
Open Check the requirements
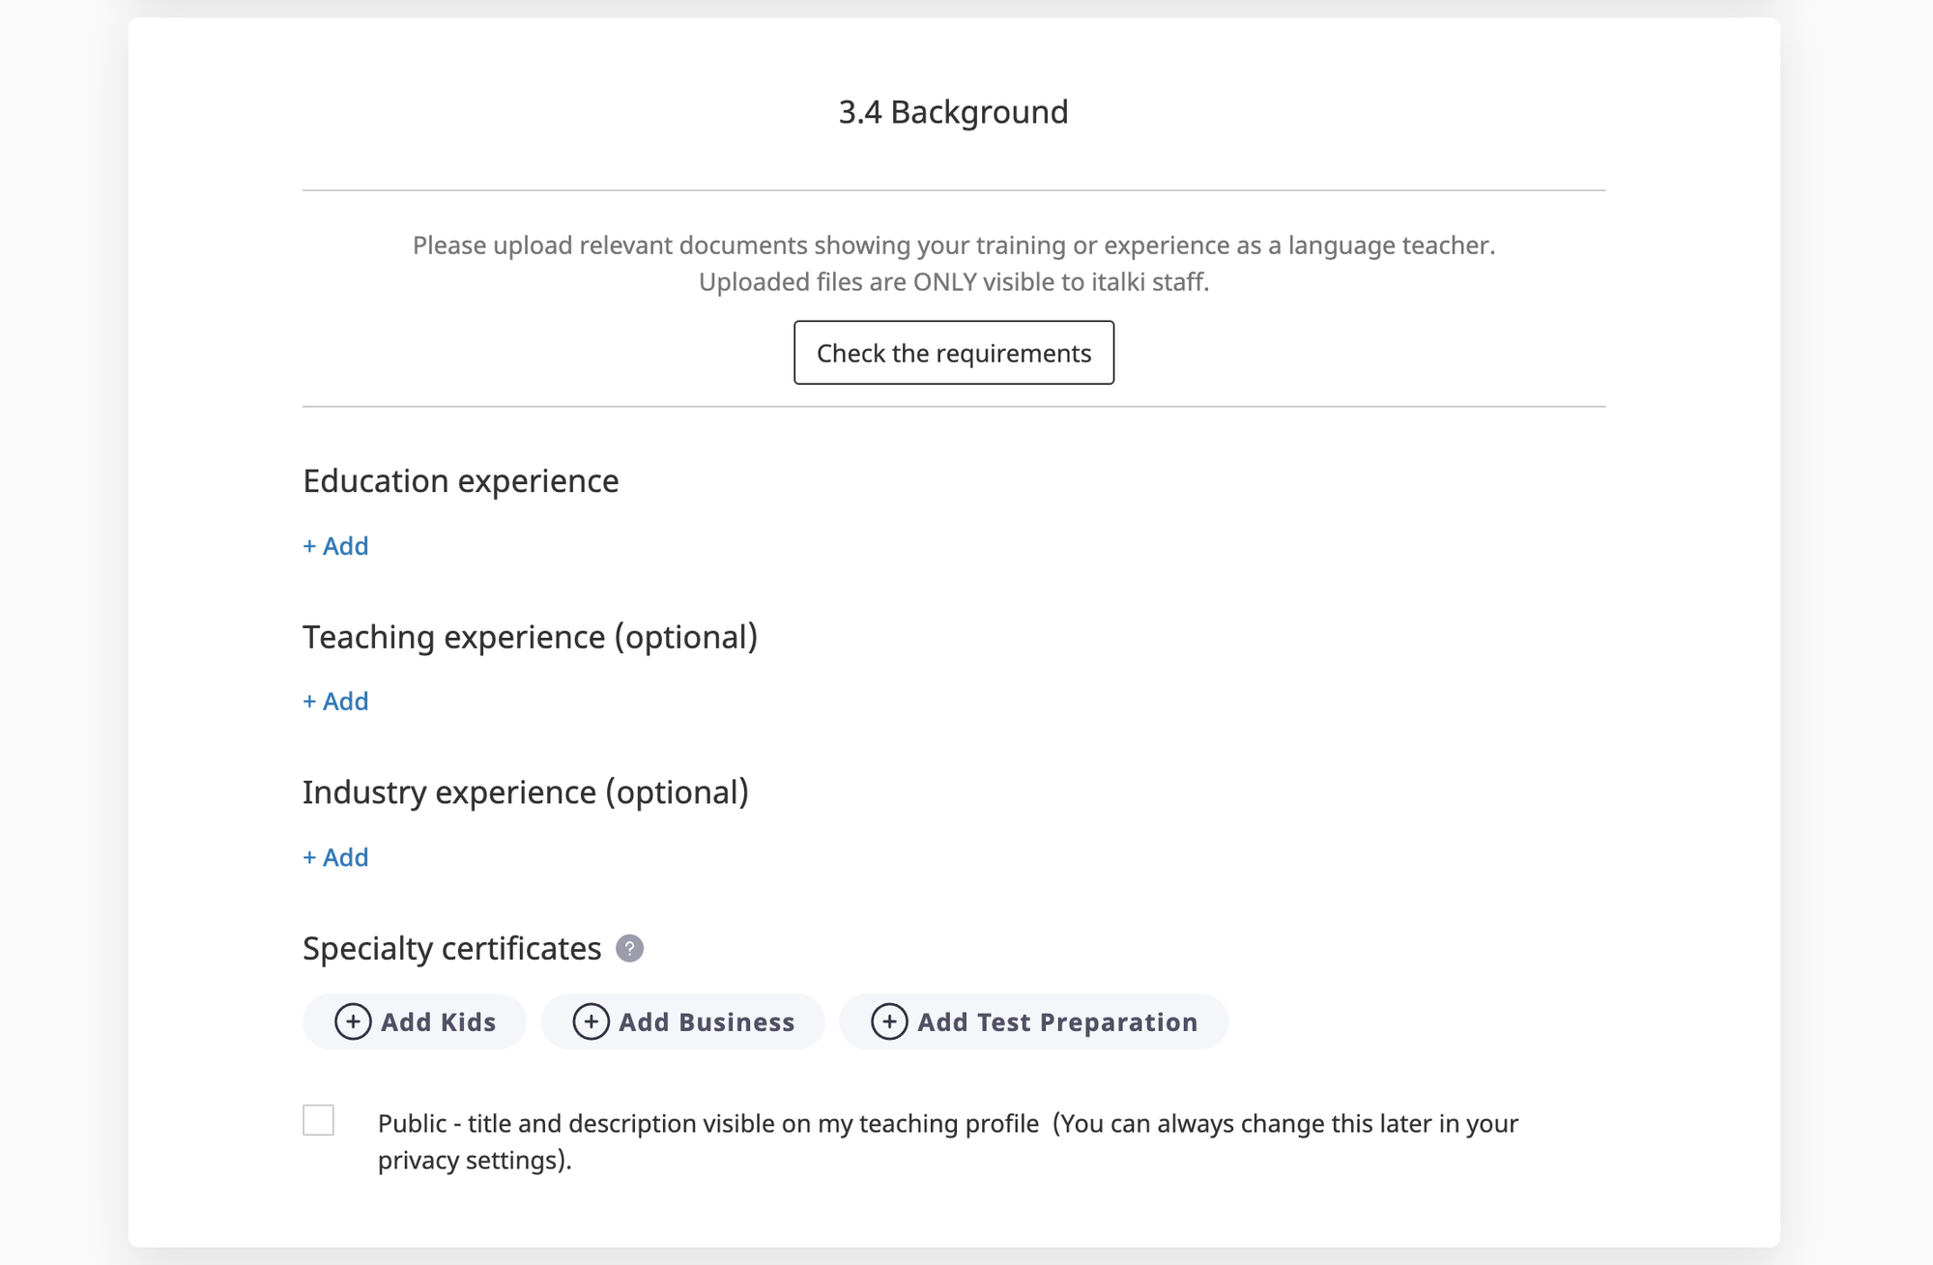click(954, 353)
